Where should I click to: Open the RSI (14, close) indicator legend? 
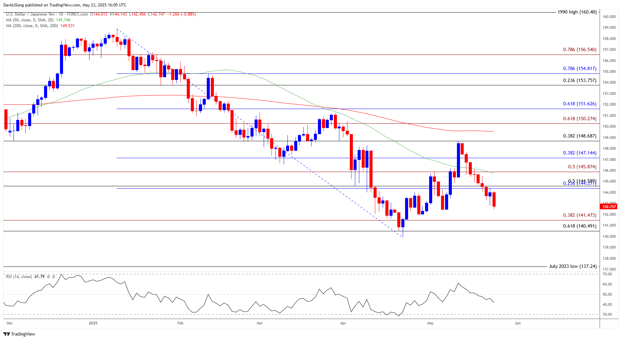click(19, 277)
